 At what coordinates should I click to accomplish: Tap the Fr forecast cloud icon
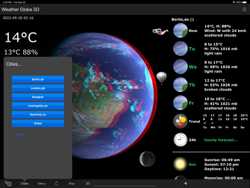(180, 103)
